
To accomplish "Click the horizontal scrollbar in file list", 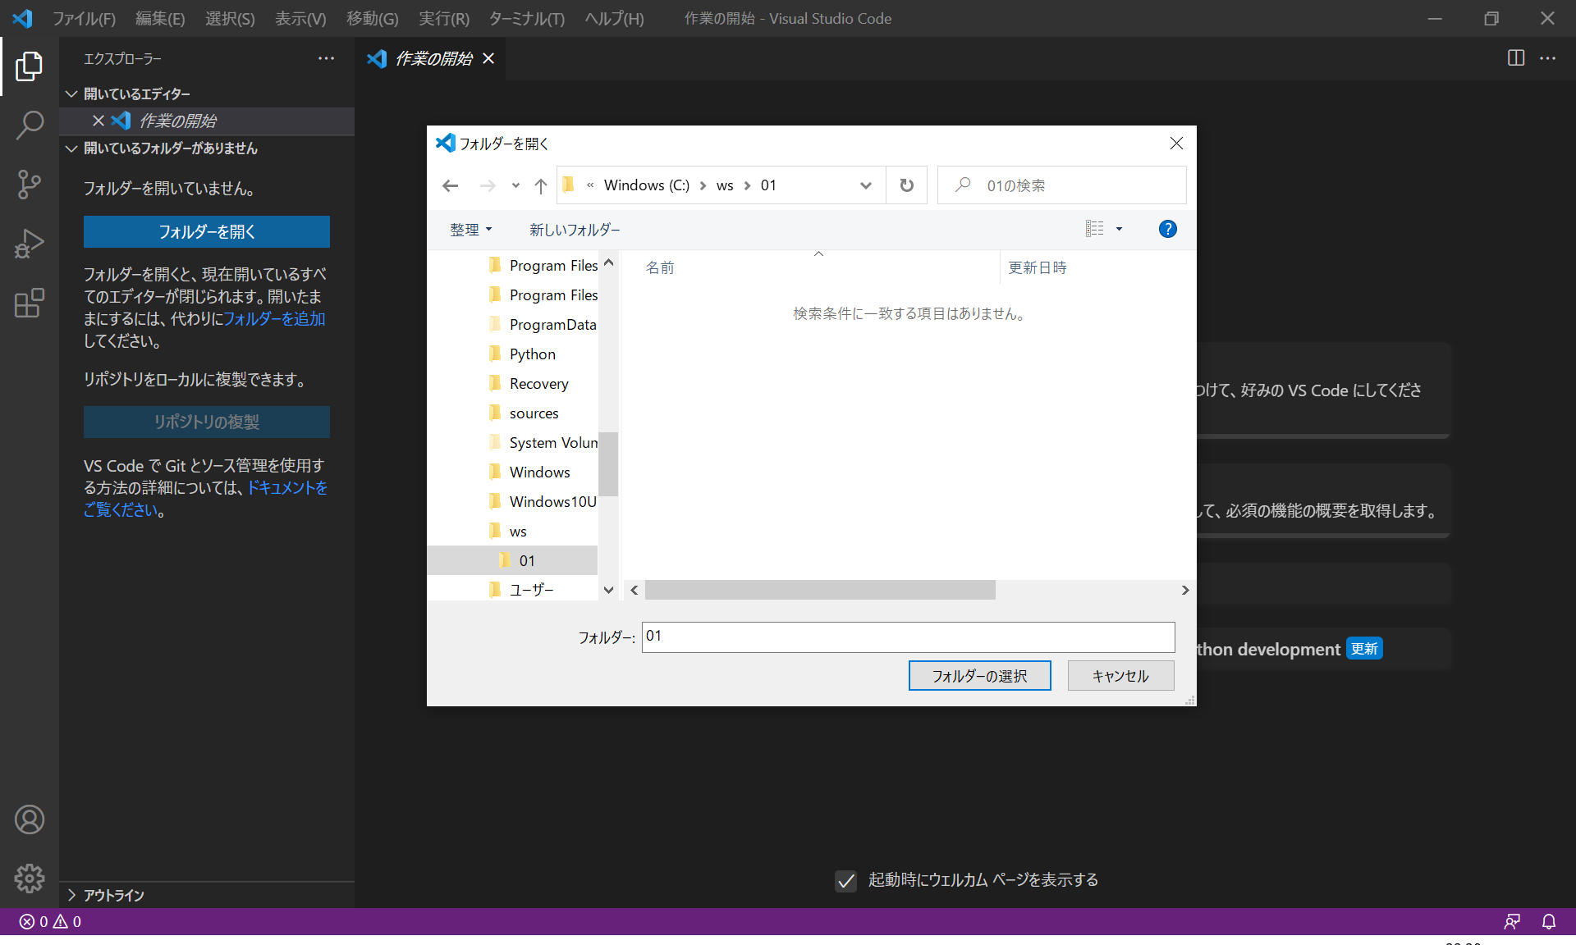I will [x=820, y=590].
